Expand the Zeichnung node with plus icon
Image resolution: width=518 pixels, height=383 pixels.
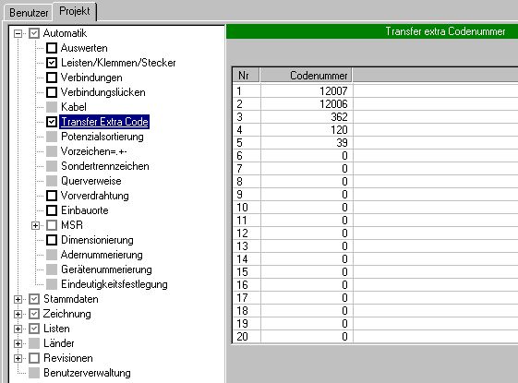point(18,314)
